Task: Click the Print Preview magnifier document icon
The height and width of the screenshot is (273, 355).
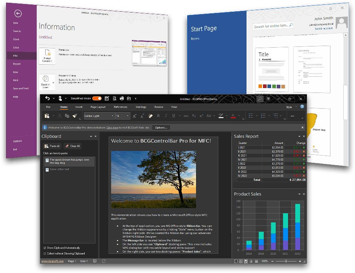Action: click(x=115, y=98)
